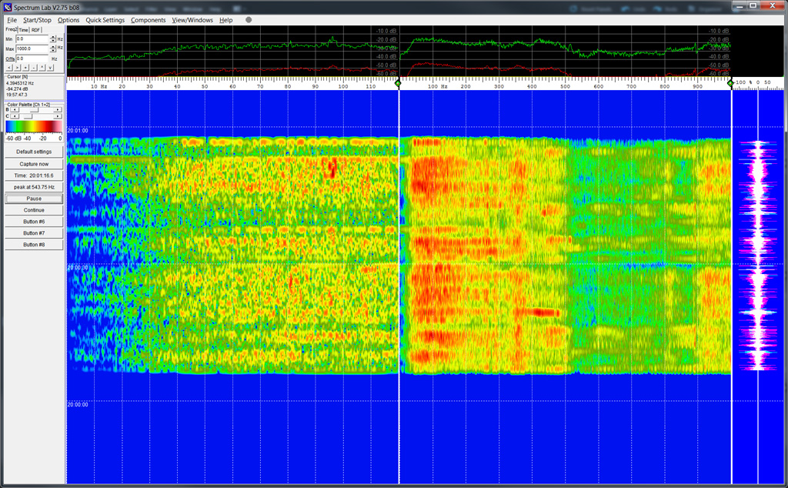Click the 20:01:00 time label on waterfall
The height and width of the screenshot is (488, 788).
78,131
